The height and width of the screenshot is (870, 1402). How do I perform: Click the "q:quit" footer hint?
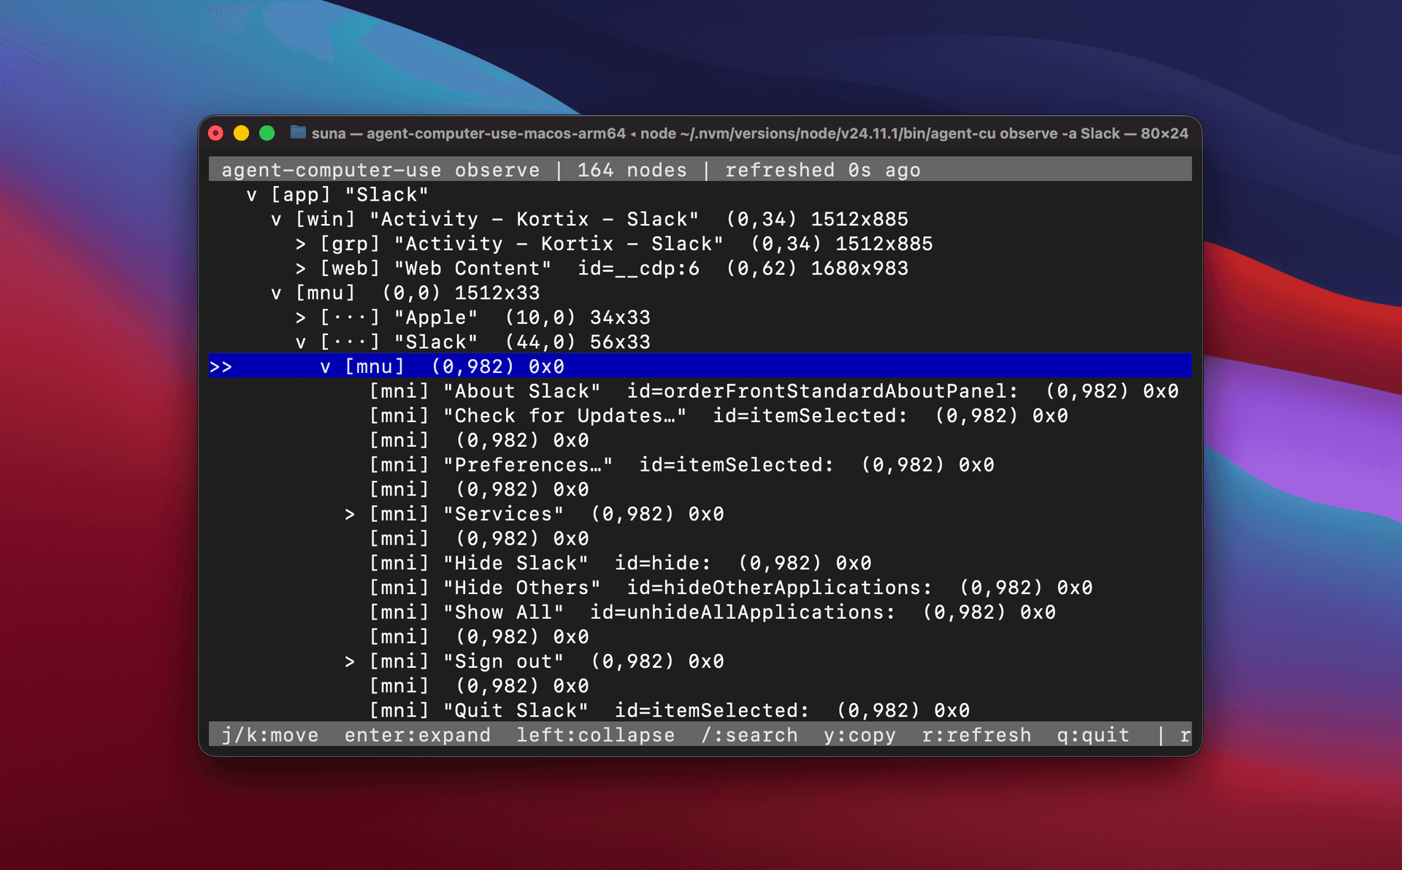1092,735
